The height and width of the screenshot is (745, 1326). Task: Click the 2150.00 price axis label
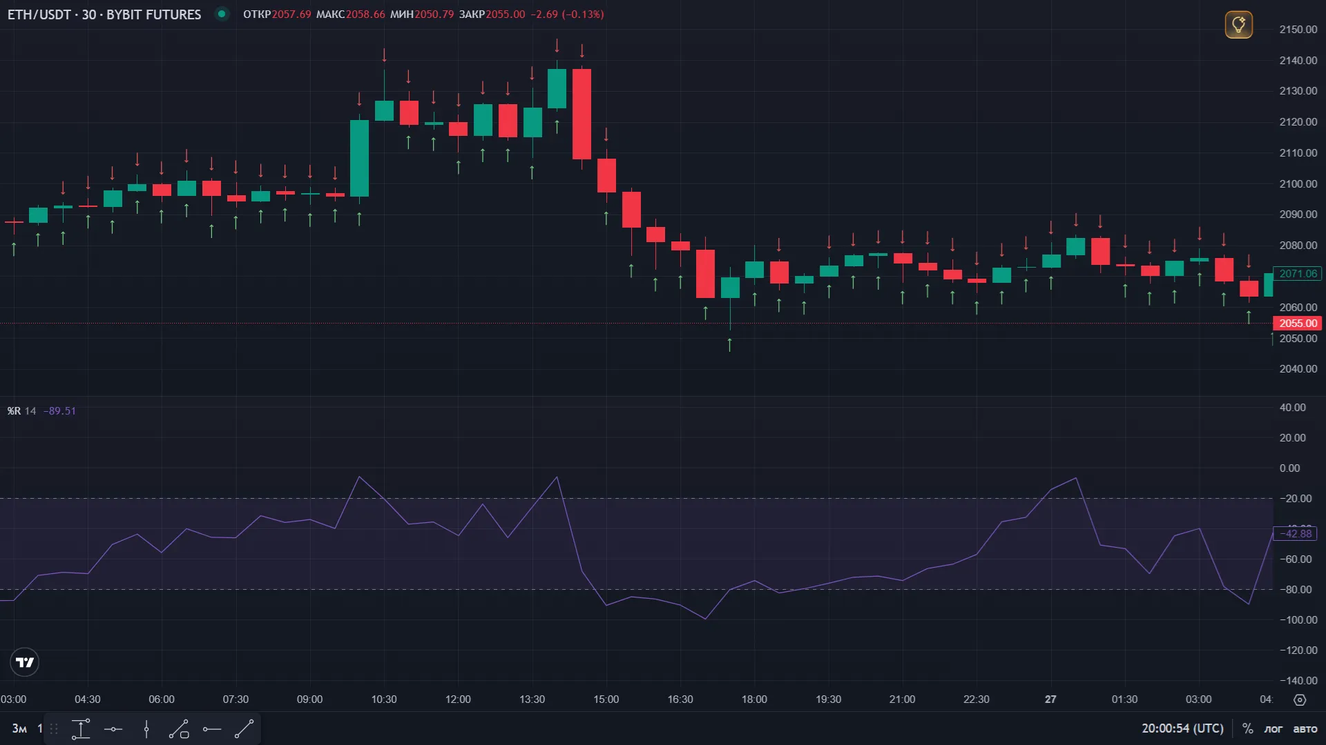point(1298,30)
